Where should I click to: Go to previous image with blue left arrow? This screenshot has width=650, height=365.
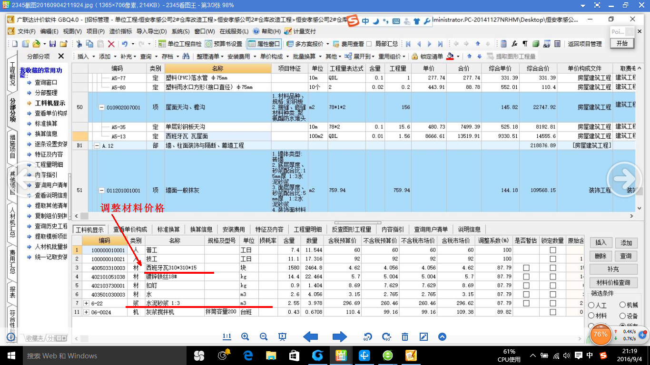click(x=311, y=336)
